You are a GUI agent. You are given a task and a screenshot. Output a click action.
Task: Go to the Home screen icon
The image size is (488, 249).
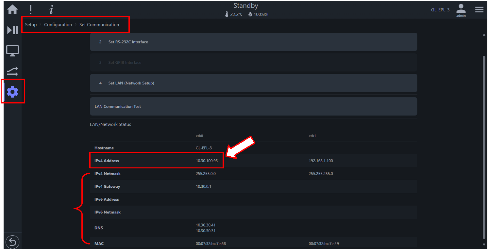12,9
